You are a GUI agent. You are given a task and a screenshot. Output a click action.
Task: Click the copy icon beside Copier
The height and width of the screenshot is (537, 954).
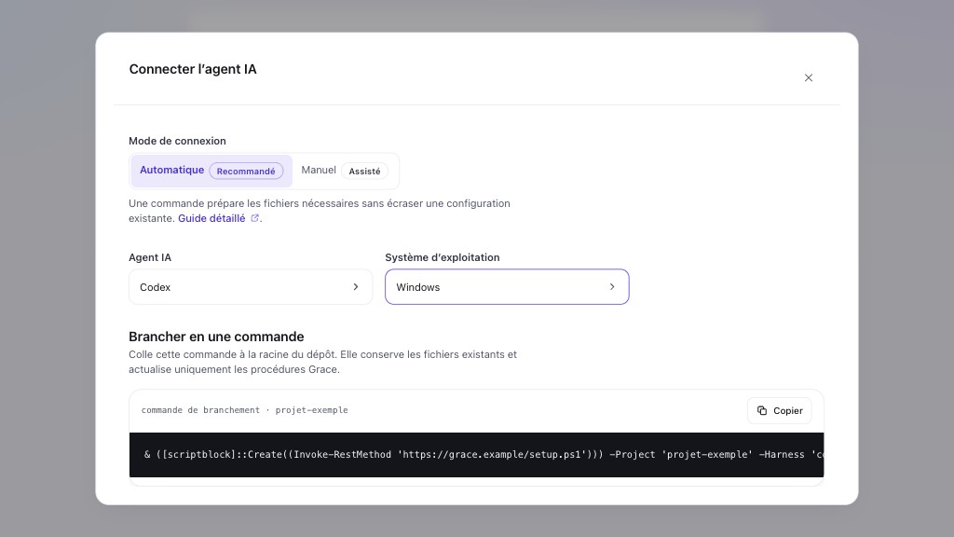[762, 410]
